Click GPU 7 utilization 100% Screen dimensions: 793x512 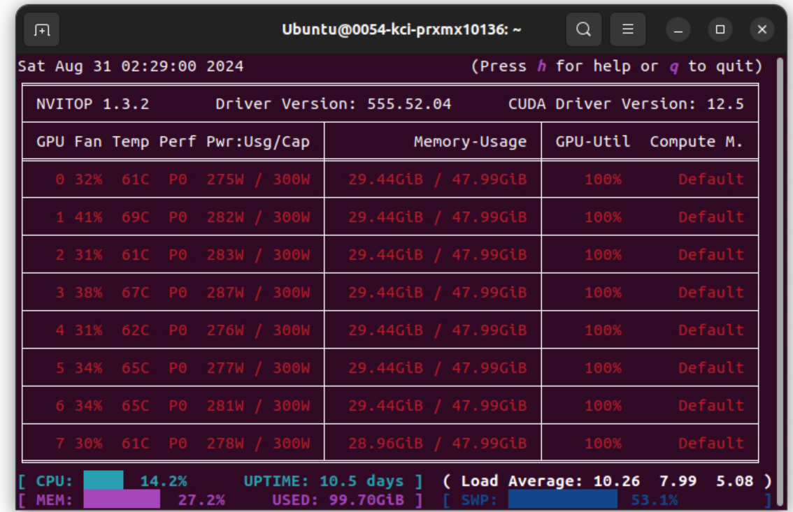603,444
